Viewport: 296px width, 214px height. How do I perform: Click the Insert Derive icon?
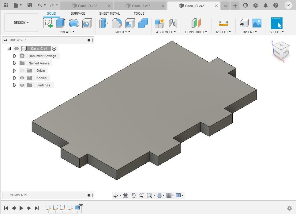244,23
